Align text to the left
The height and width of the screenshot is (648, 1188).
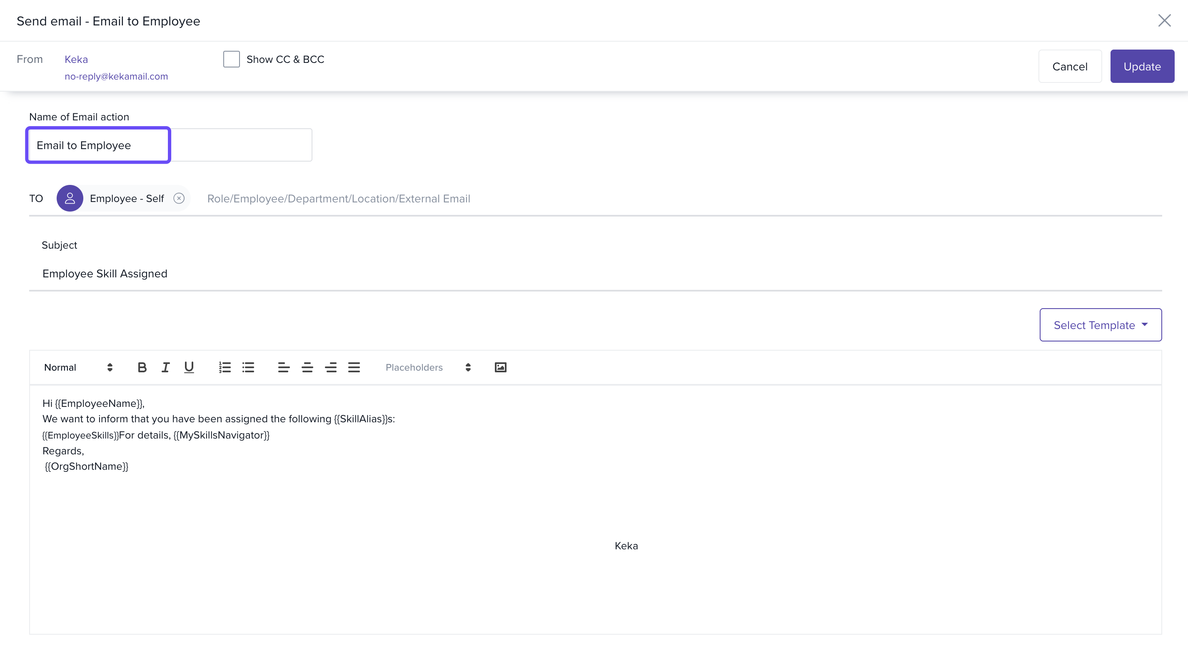point(284,367)
